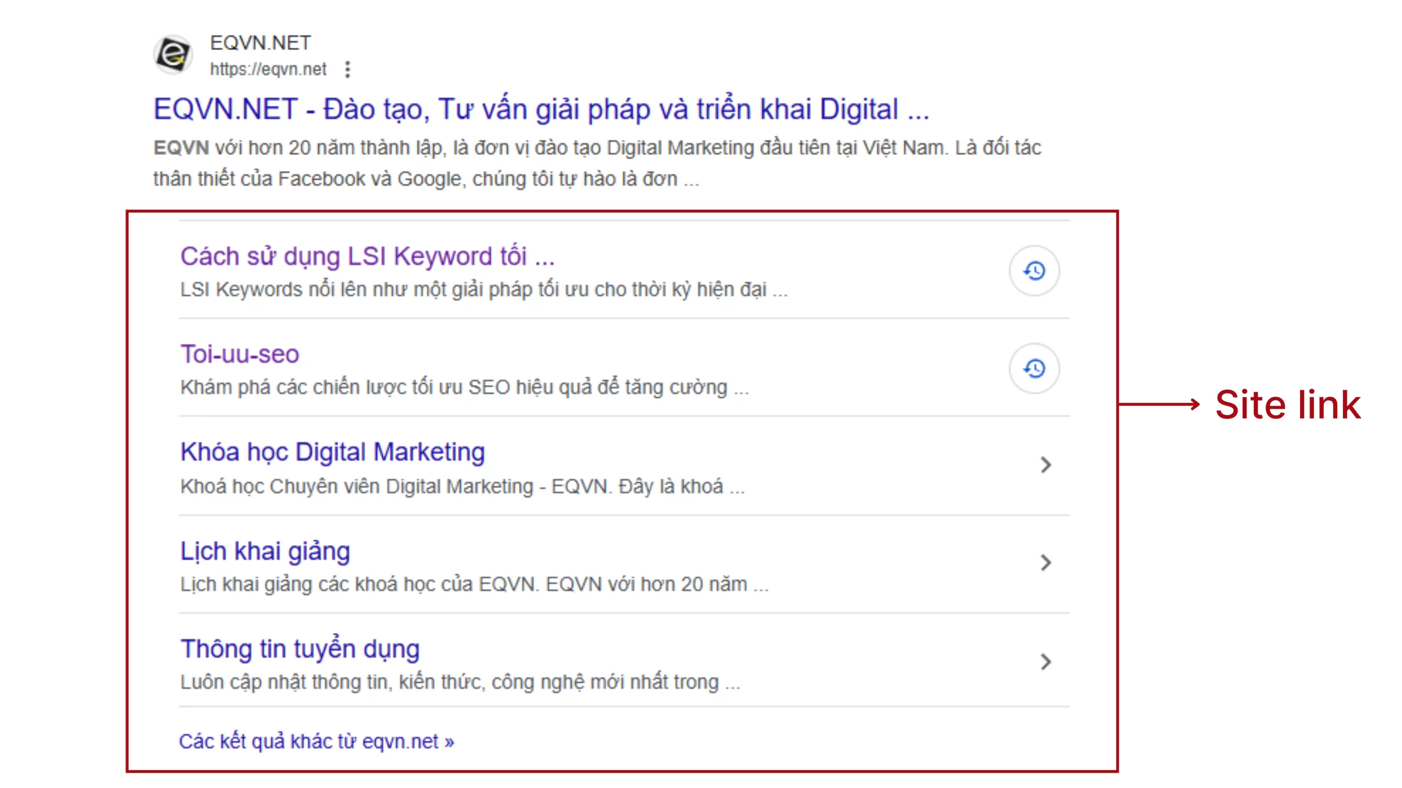Click the https://eqvn.net URL text

268,69
